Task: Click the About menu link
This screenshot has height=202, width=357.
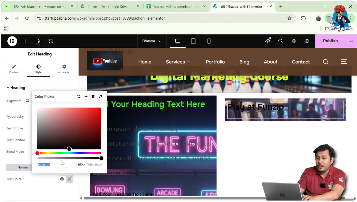Action: (x=270, y=62)
